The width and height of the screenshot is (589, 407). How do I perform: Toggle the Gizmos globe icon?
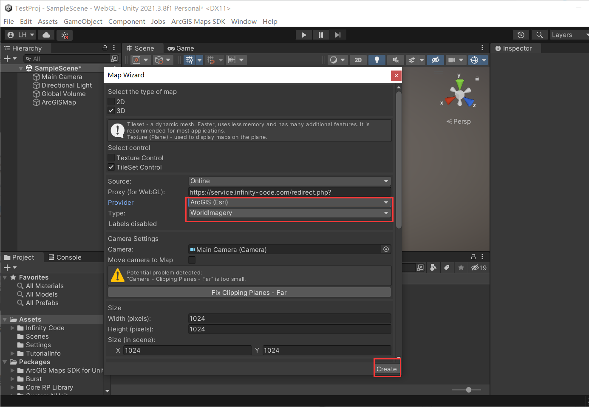474,60
